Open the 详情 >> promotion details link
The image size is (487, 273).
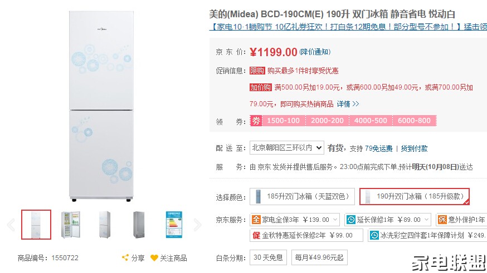point(348,104)
